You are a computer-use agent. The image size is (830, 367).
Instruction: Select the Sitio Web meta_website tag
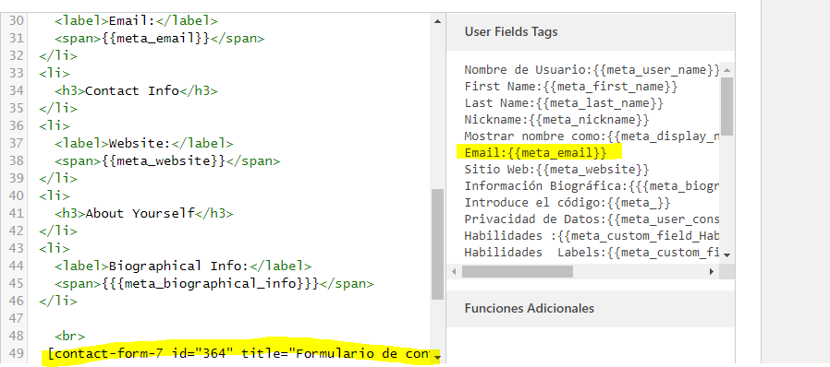click(556, 170)
